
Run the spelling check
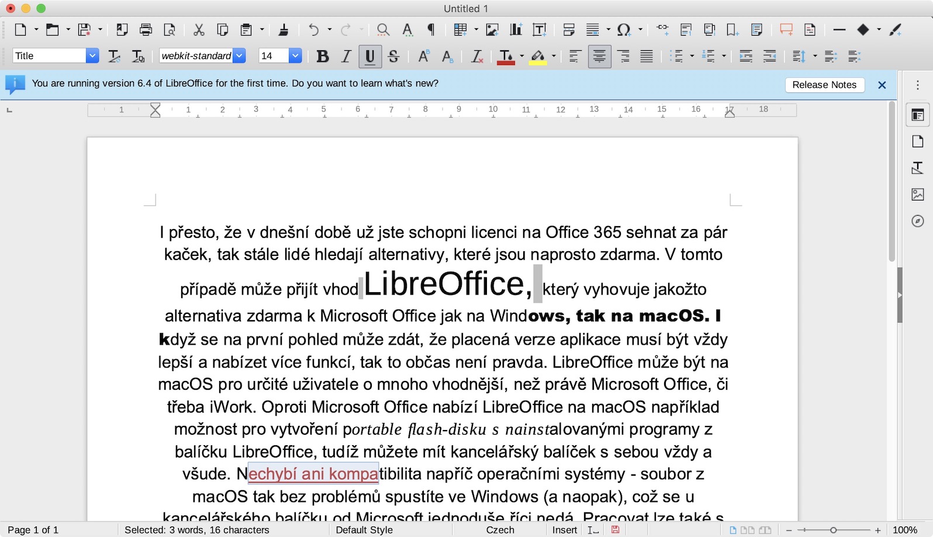407,30
